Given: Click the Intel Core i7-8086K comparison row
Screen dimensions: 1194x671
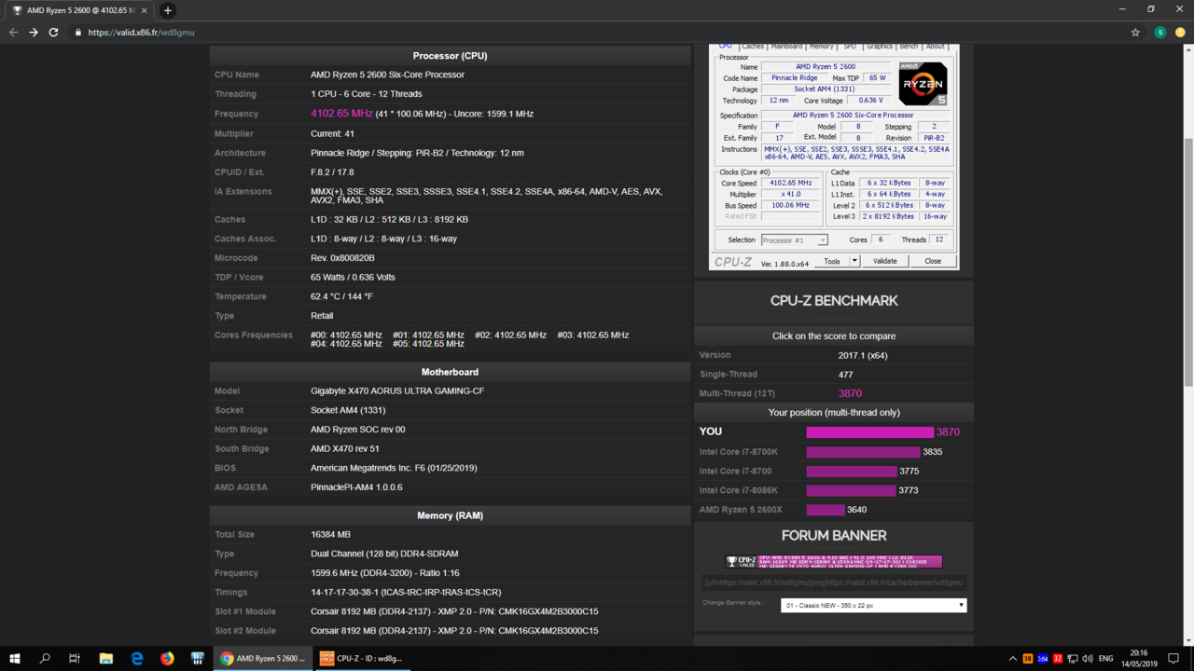Looking at the screenshot, I should coord(834,490).
